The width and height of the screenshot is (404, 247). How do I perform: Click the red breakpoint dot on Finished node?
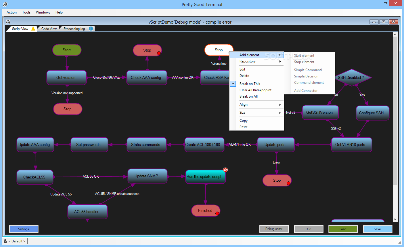[x=217, y=213]
